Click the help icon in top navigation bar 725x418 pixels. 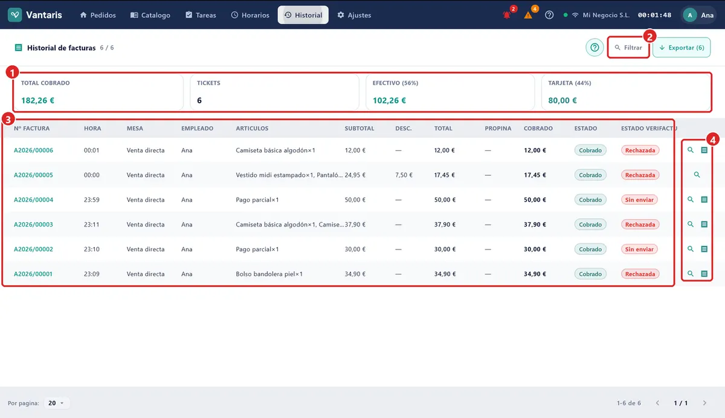(x=549, y=15)
